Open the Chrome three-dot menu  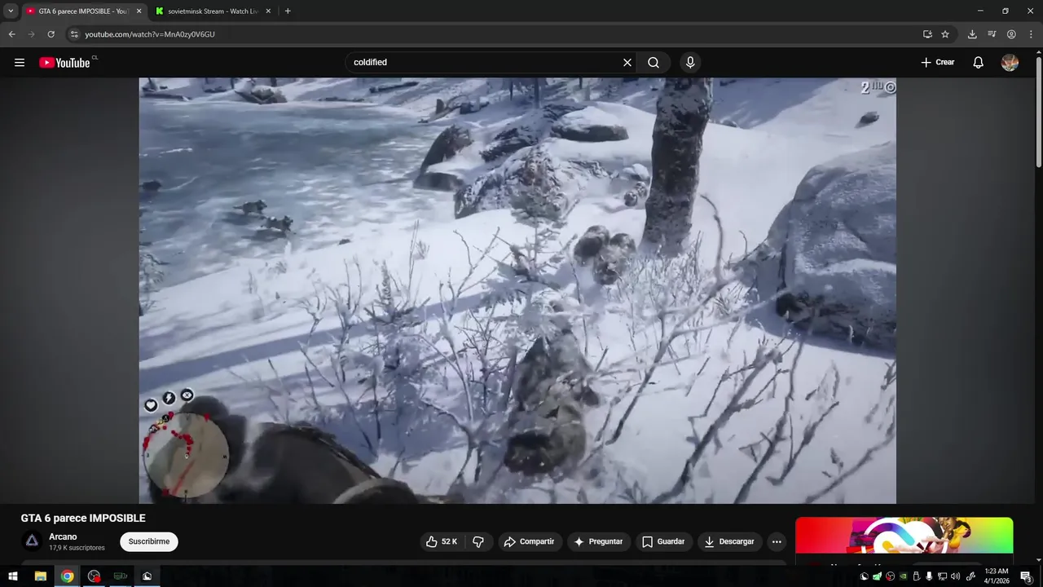pos(1031,34)
